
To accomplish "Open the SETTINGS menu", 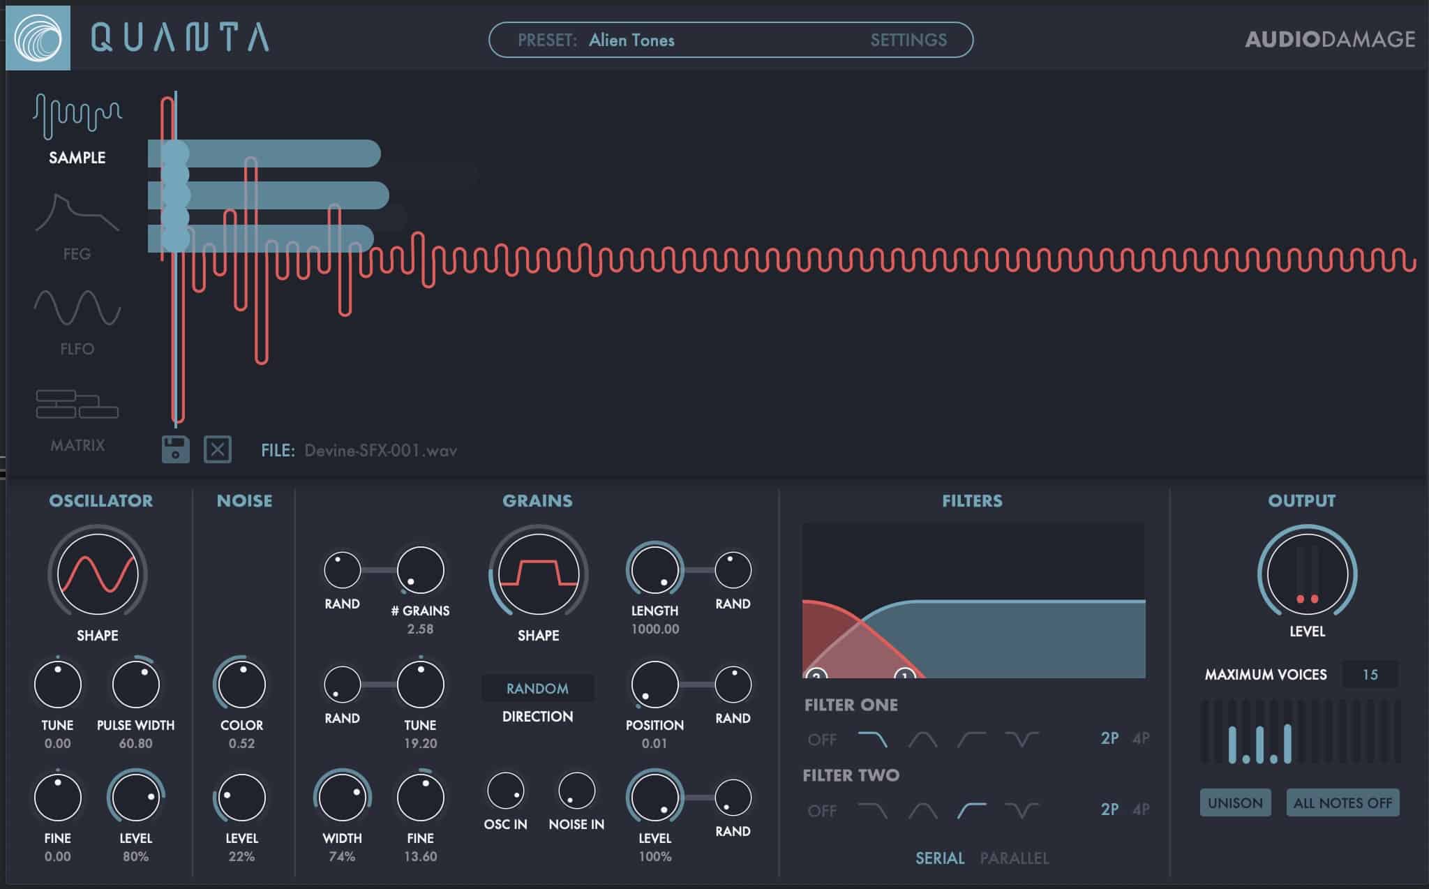I will coord(908,40).
